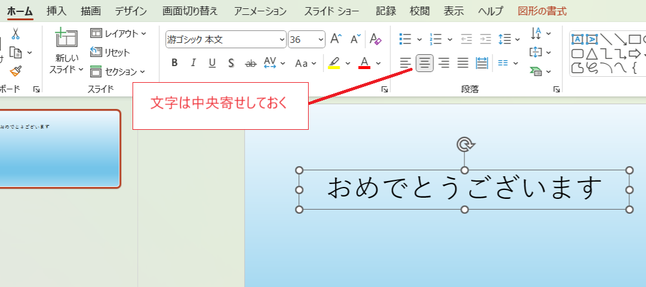
Task: Select the straight line shape
Action: [606, 39]
